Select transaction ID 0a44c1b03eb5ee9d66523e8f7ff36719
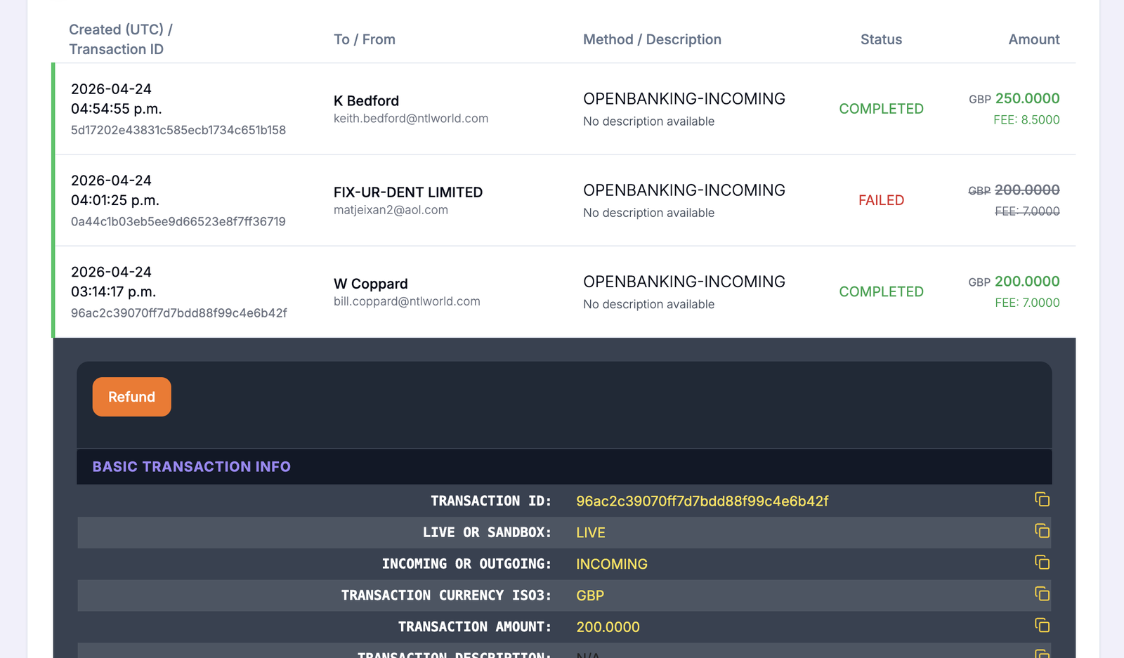This screenshot has width=1124, height=658. click(178, 221)
